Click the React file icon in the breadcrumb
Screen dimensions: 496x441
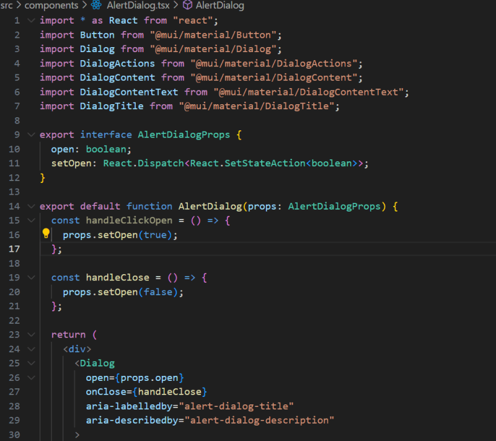tap(96, 5)
